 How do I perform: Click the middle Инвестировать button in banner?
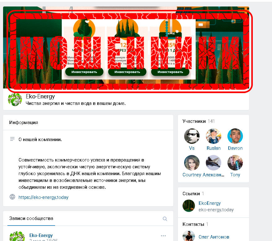coord(127,72)
